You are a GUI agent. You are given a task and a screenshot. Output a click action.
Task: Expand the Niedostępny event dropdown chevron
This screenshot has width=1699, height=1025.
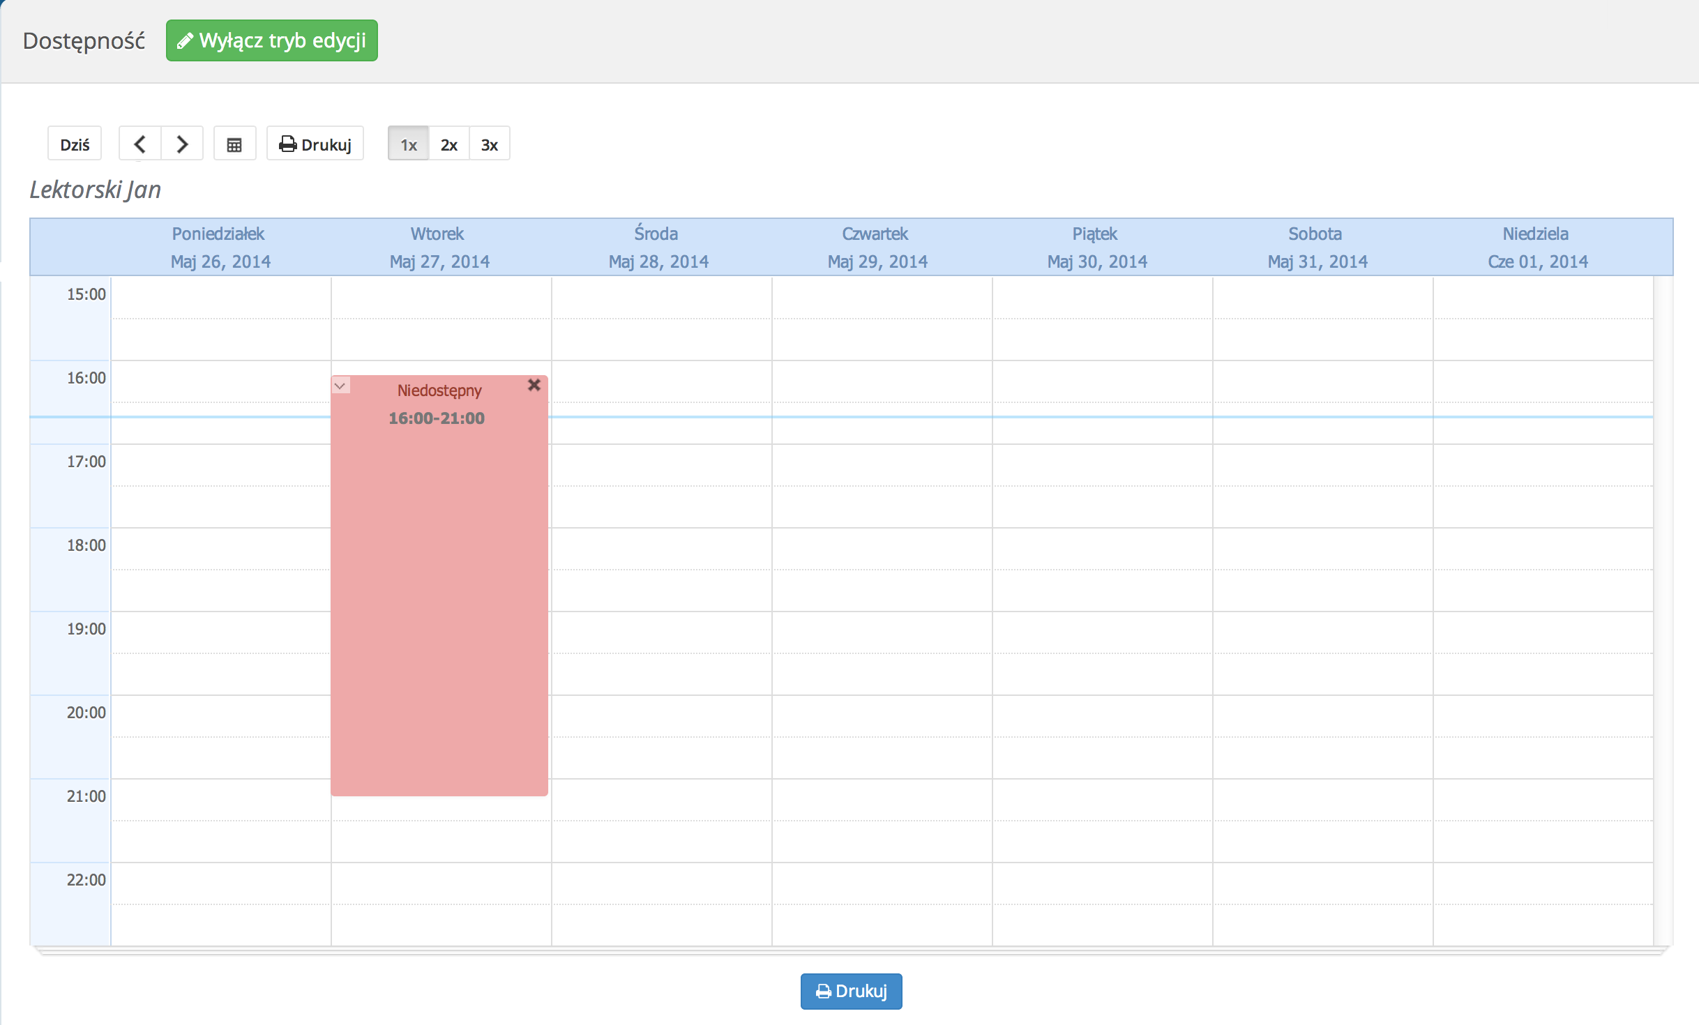[x=340, y=386]
